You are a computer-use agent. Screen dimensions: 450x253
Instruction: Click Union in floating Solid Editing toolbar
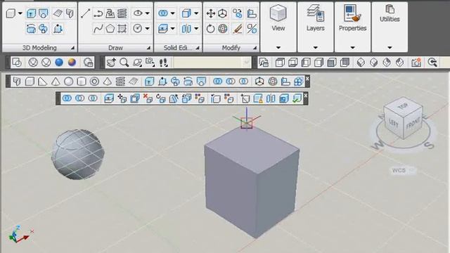67,98
